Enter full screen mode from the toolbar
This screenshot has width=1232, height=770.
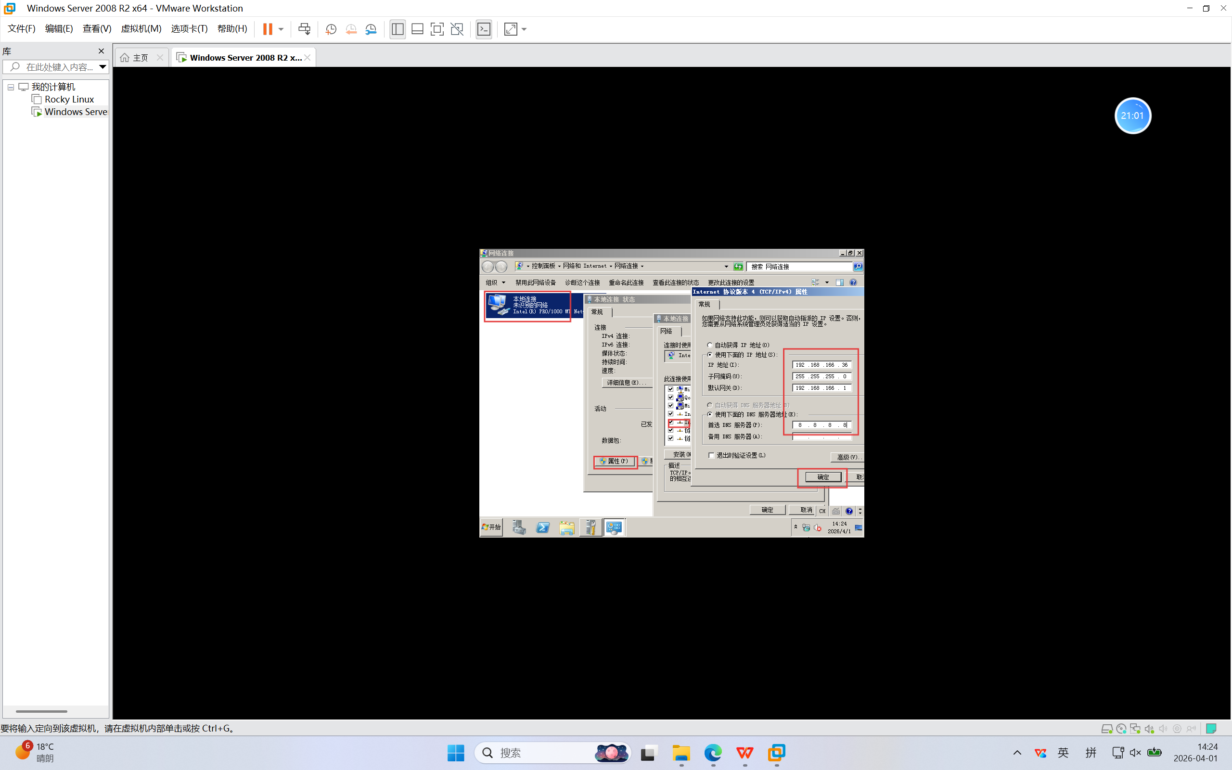point(437,29)
